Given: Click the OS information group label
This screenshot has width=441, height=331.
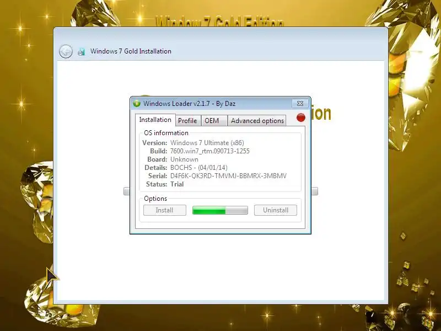Looking at the screenshot, I should click(x=166, y=133).
